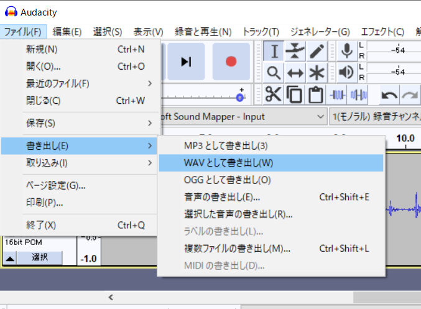Open the 録音と再生(N) menu

coord(203,32)
